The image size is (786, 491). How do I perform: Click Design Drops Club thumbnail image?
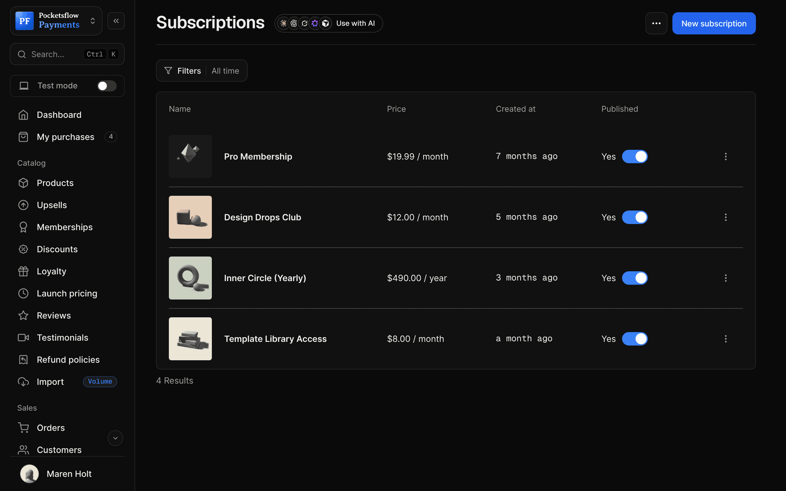pos(190,217)
